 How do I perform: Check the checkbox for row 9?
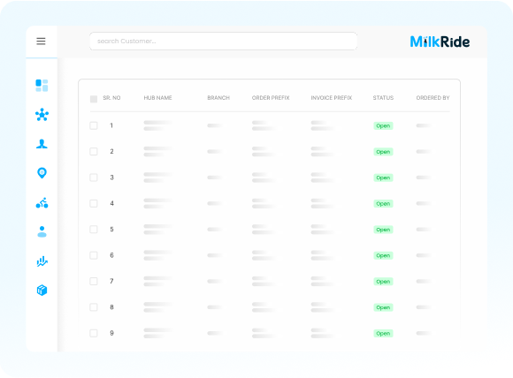click(x=94, y=333)
